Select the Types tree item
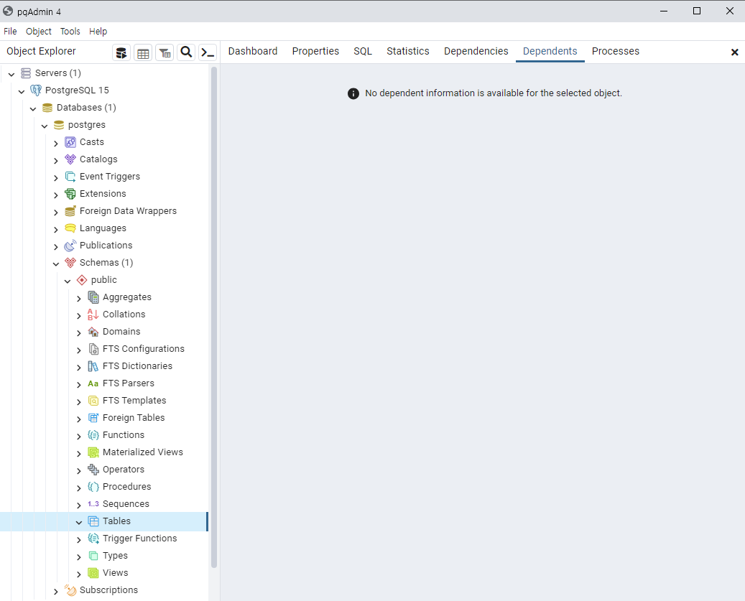Viewport: 745px width, 601px height. [x=115, y=556]
